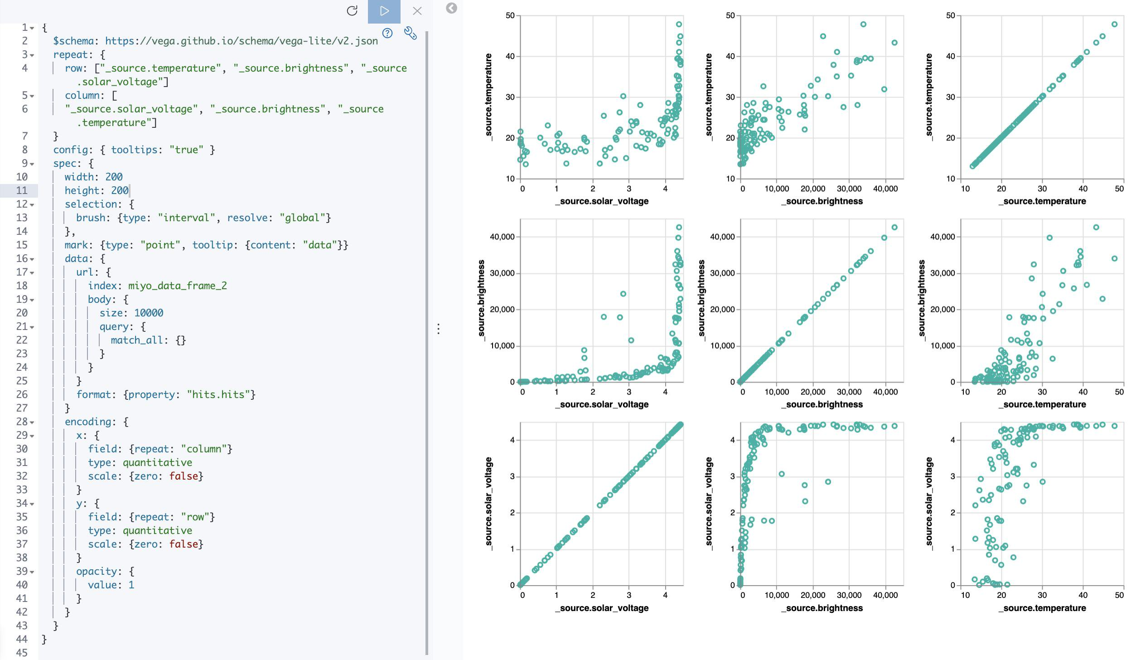Collapse the editor panel with the arrow icon
1131x660 pixels.
pyautogui.click(x=451, y=8)
